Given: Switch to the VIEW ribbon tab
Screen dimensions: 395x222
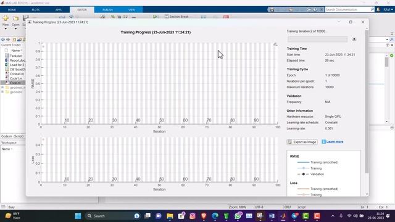Looking at the screenshot, I should pyautogui.click(x=131, y=10).
